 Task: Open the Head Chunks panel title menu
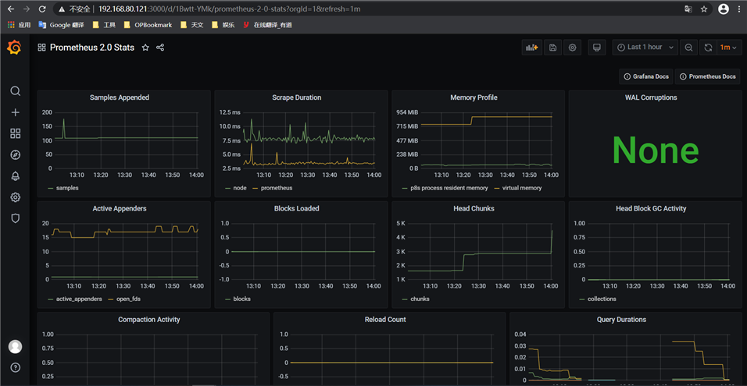pos(474,208)
